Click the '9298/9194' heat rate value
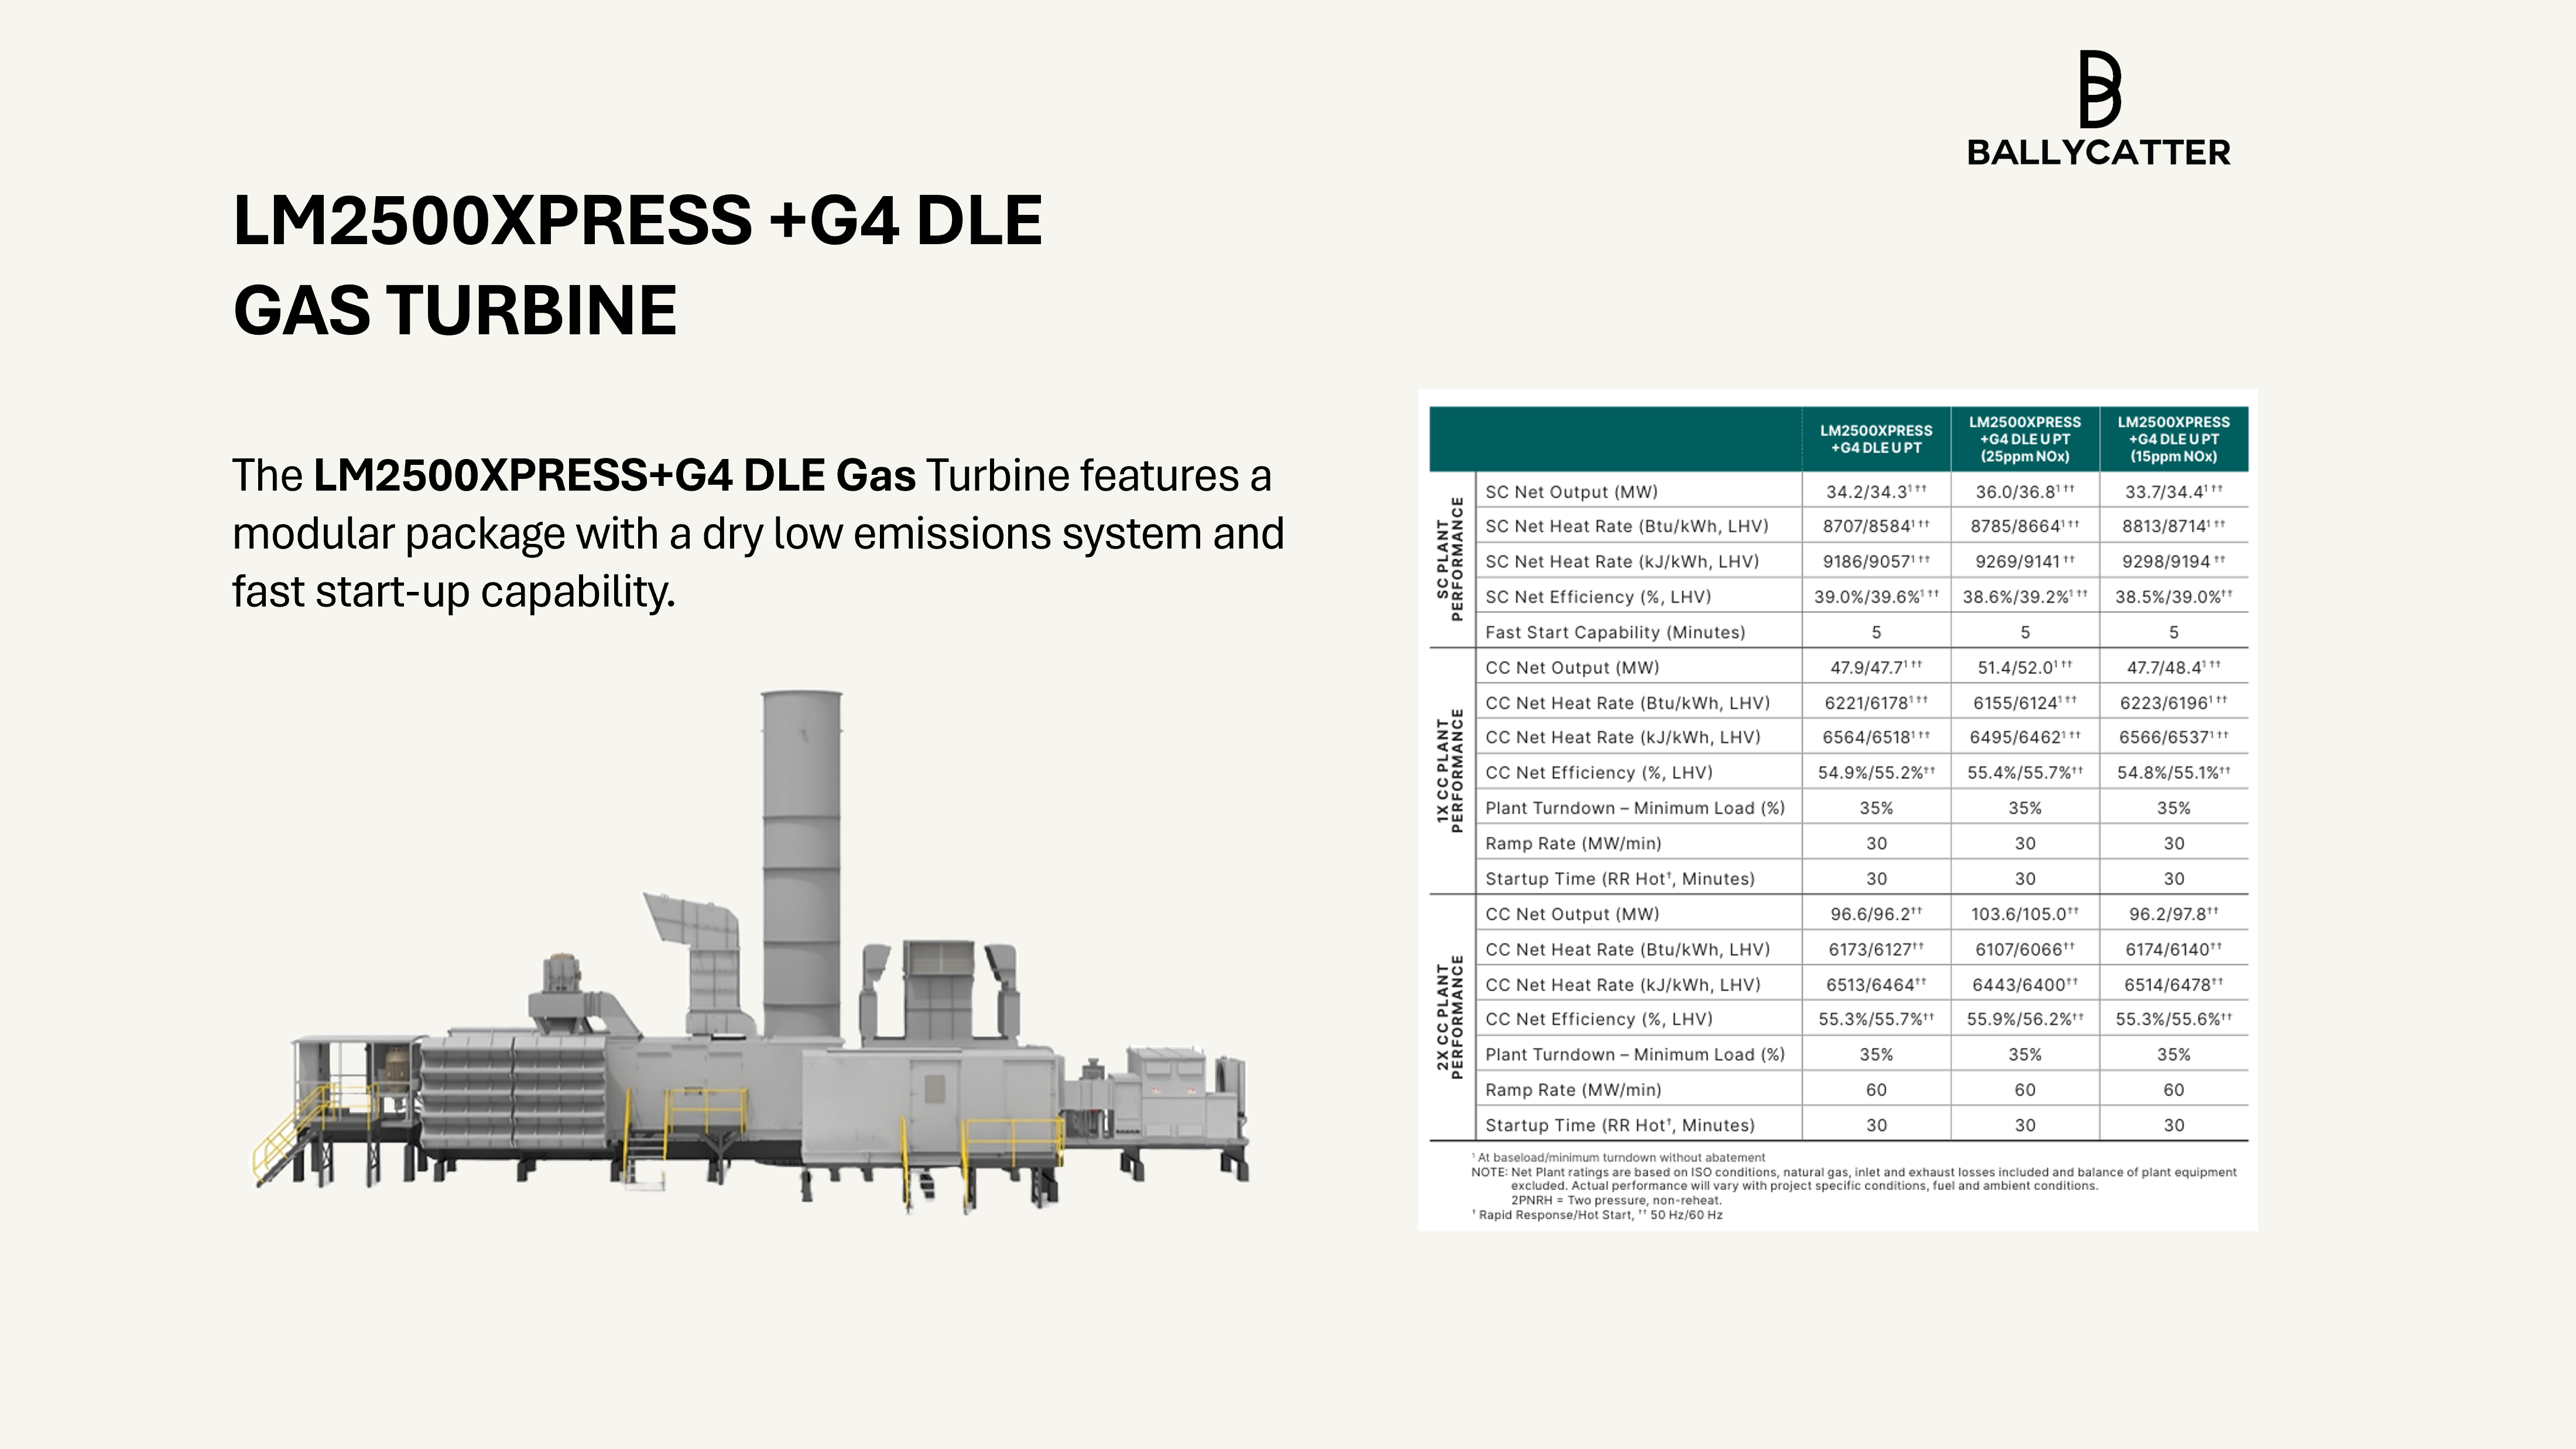The image size is (2576, 1449). 2174,562
